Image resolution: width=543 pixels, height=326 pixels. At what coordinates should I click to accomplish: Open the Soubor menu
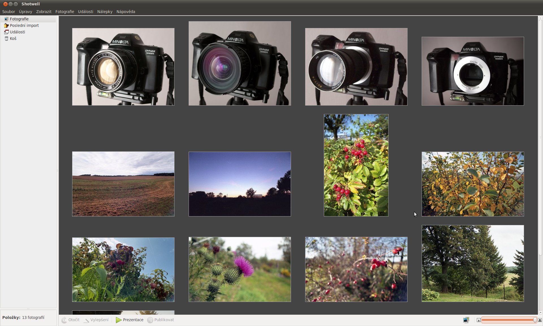(8, 12)
